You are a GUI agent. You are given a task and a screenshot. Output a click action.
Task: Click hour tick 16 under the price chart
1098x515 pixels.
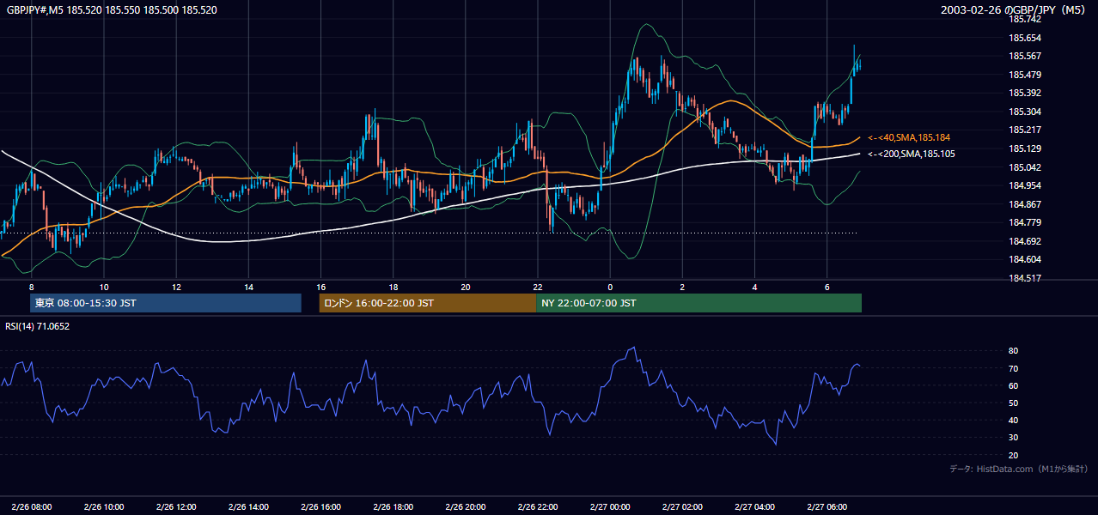pyautogui.click(x=320, y=287)
